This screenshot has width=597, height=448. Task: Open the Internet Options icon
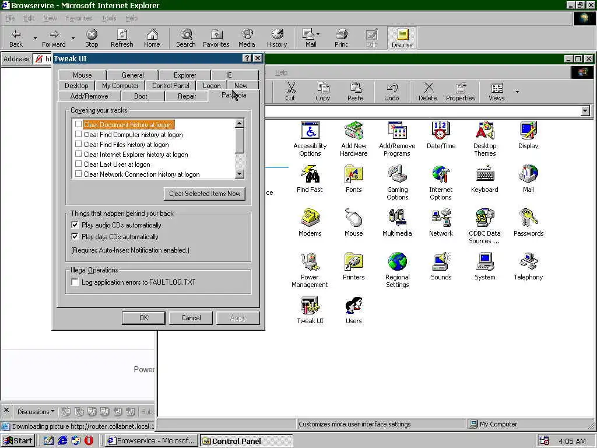pyautogui.click(x=441, y=183)
